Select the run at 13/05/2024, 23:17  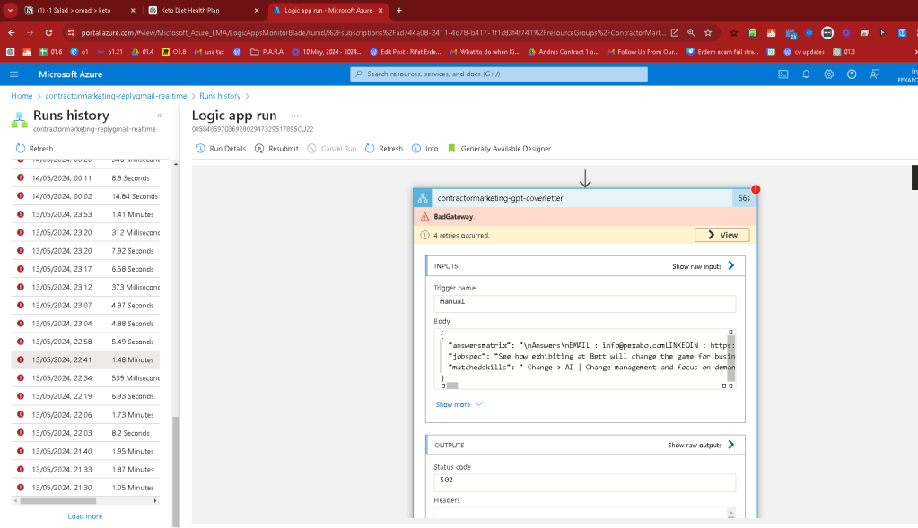pos(85,269)
